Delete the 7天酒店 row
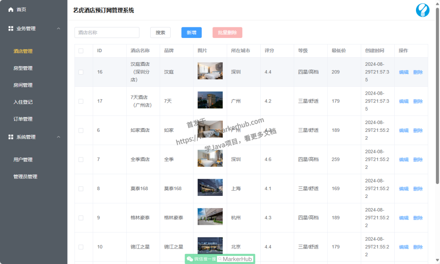Viewport: 440px width, 264px height. coord(418,101)
